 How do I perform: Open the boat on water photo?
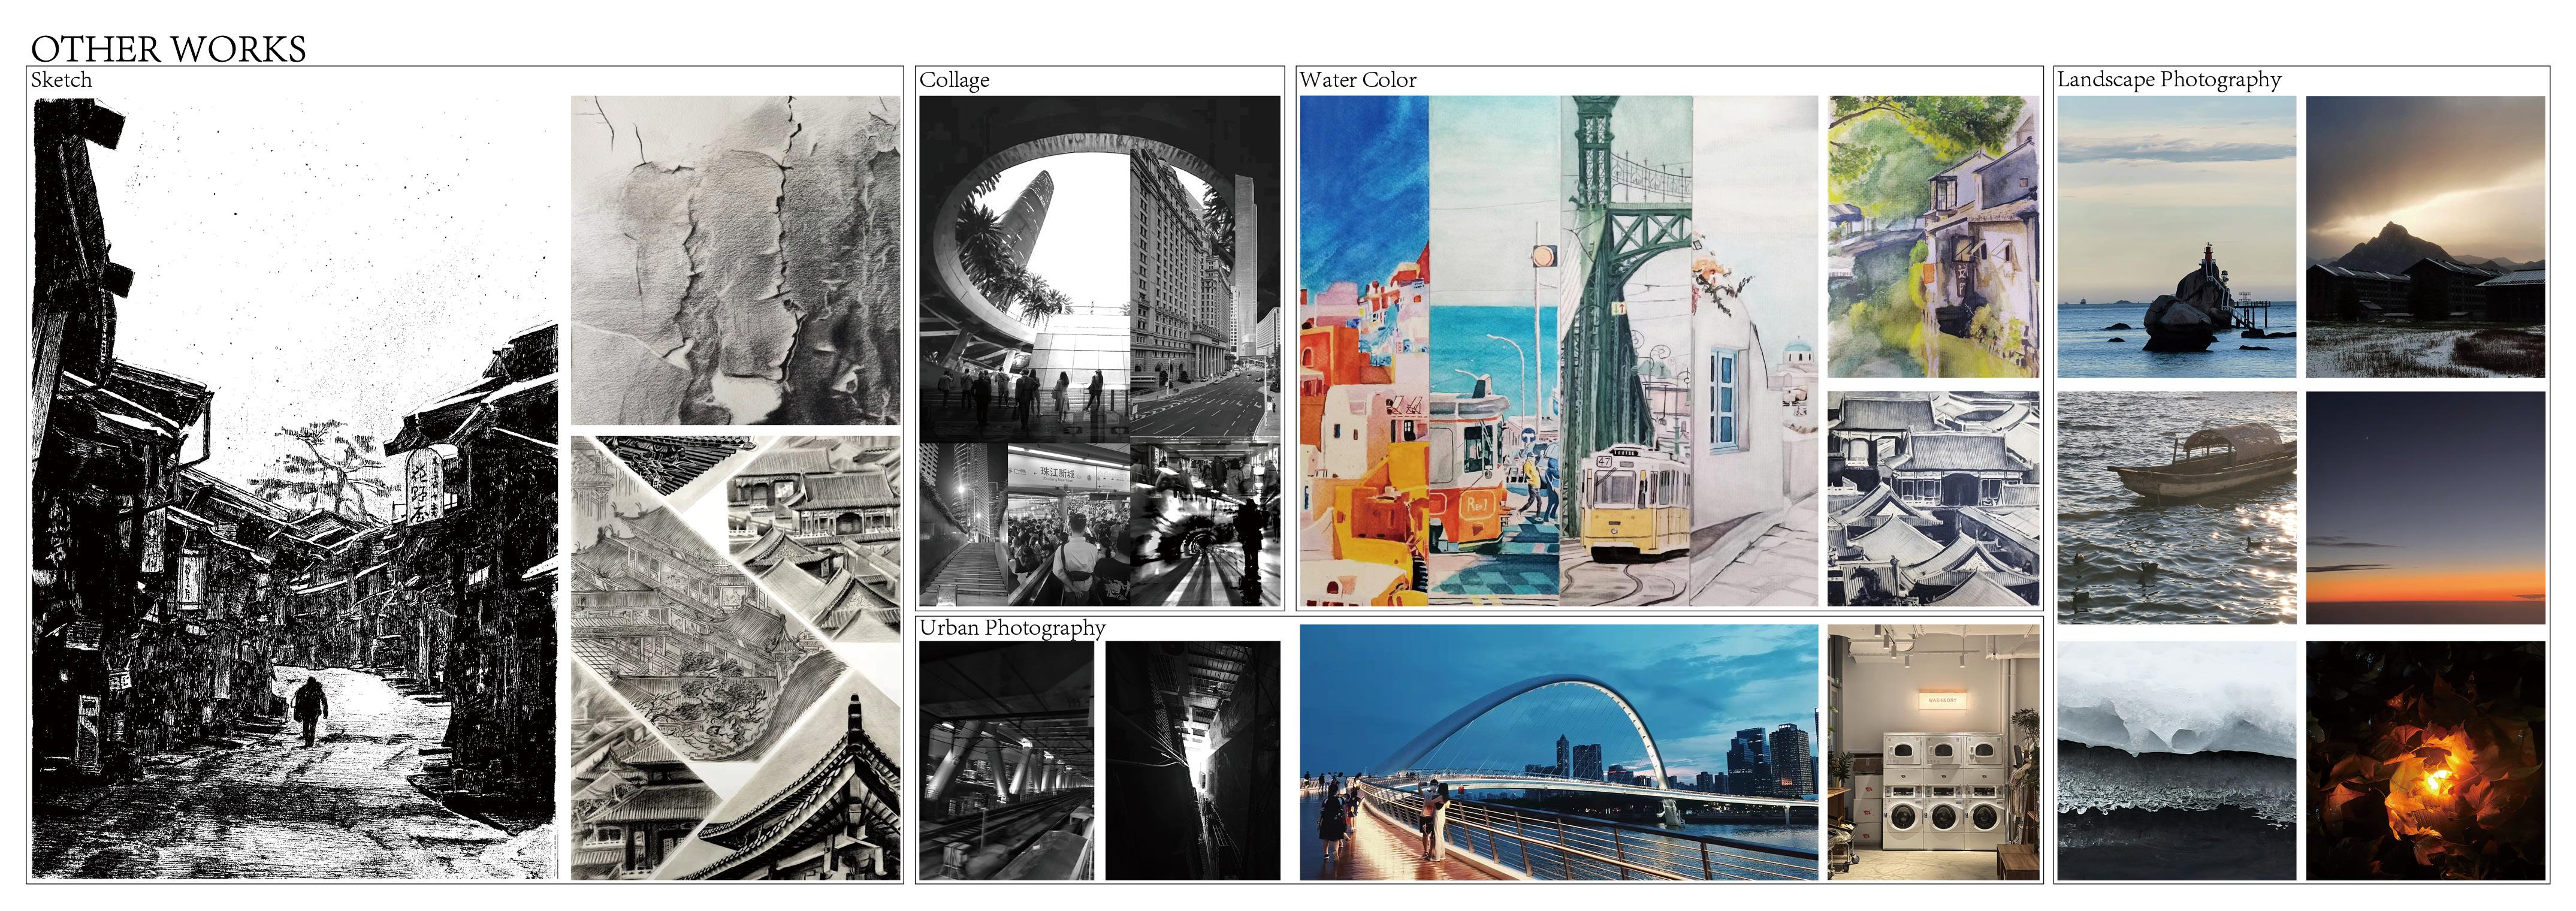click(2176, 508)
